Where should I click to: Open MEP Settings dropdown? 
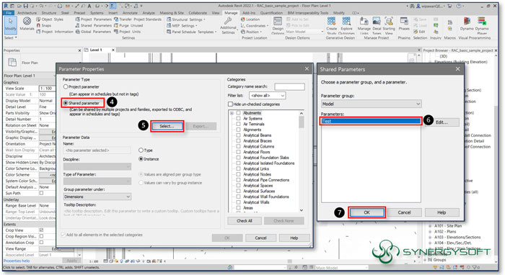(183, 25)
